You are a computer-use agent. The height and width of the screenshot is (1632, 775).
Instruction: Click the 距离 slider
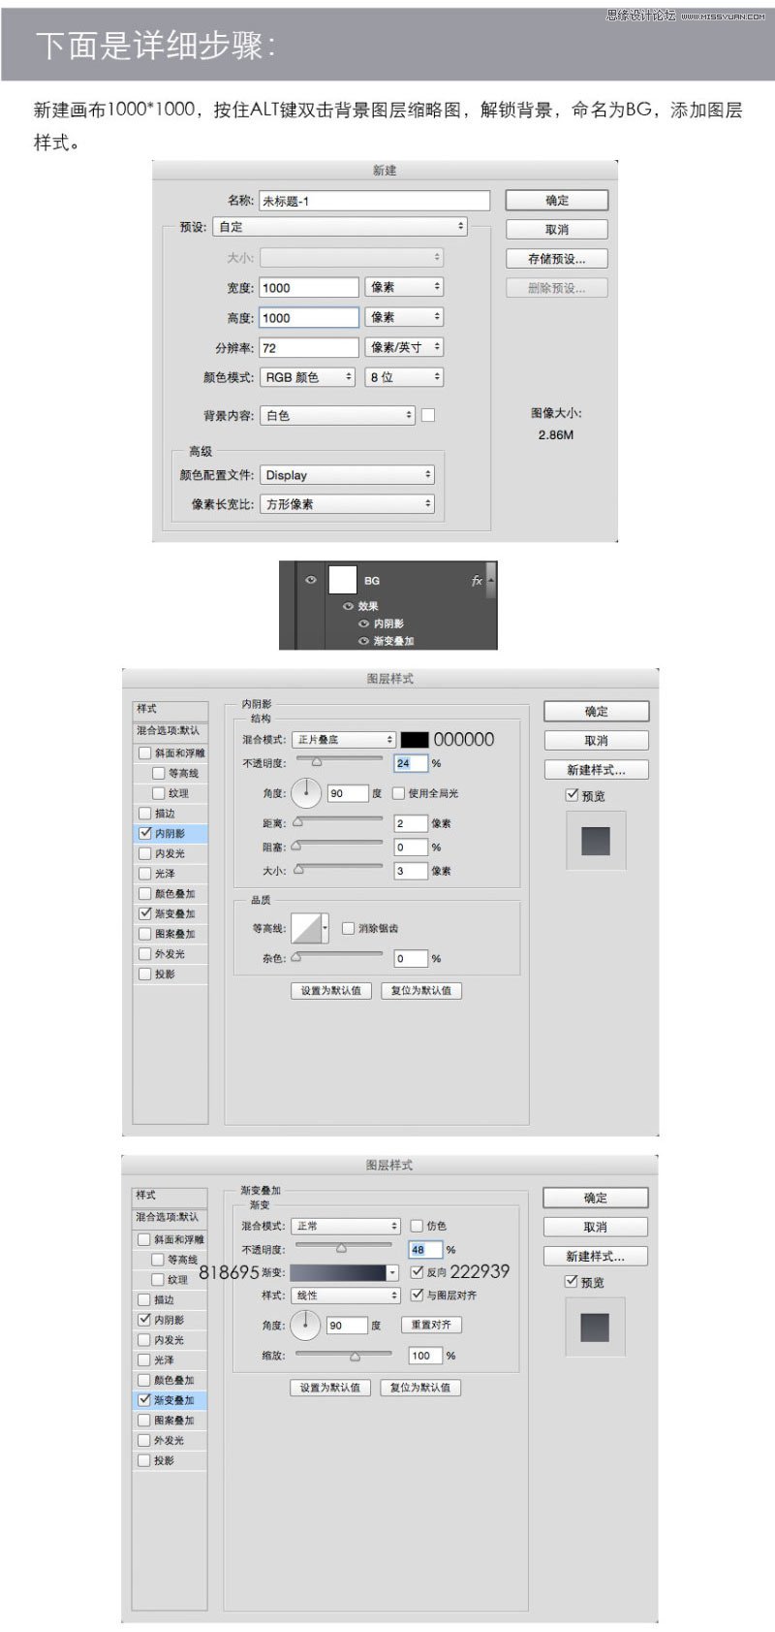339,820
